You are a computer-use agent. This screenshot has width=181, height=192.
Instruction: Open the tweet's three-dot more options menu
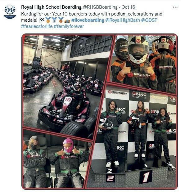pyautogui.click(x=175, y=7)
